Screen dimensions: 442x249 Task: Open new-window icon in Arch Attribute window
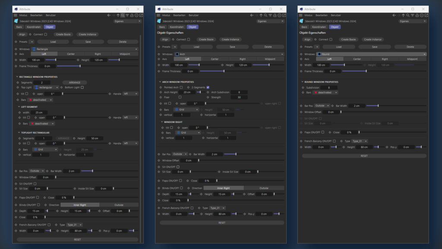pos(284,15)
